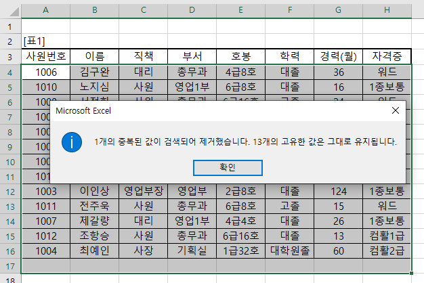The height and width of the screenshot is (283, 424).
Task: Select the cell containing 컴활1급
Action: coord(387,236)
